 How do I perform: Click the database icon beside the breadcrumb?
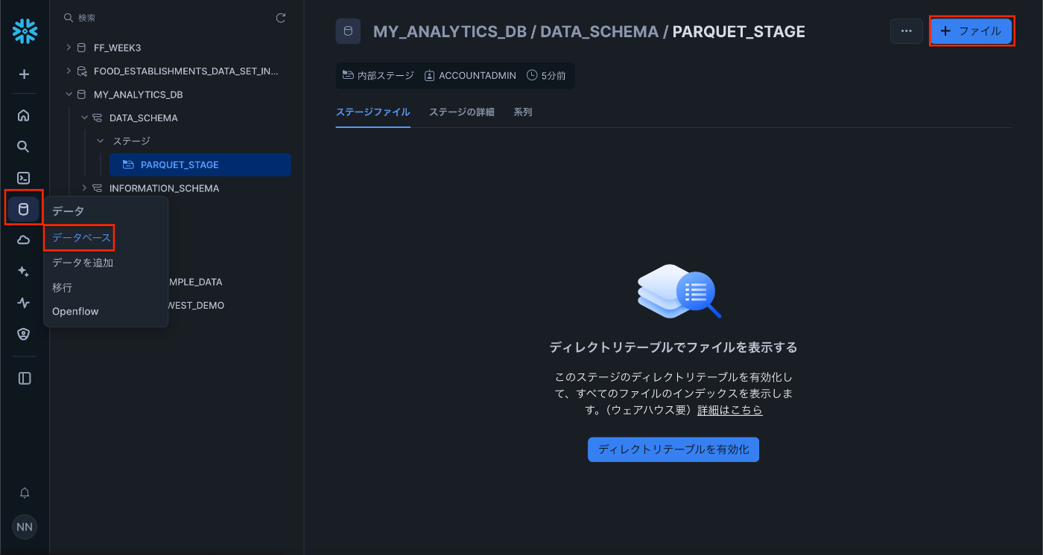pyautogui.click(x=348, y=31)
